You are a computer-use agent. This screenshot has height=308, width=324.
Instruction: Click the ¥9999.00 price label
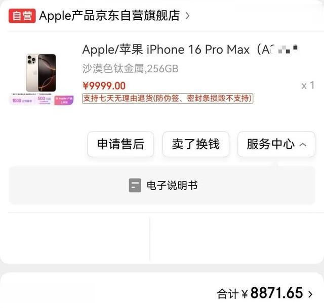tap(104, 85)
